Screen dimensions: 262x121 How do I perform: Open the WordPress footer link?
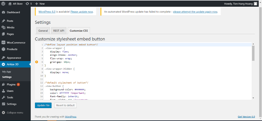click(x=71, y=117)
